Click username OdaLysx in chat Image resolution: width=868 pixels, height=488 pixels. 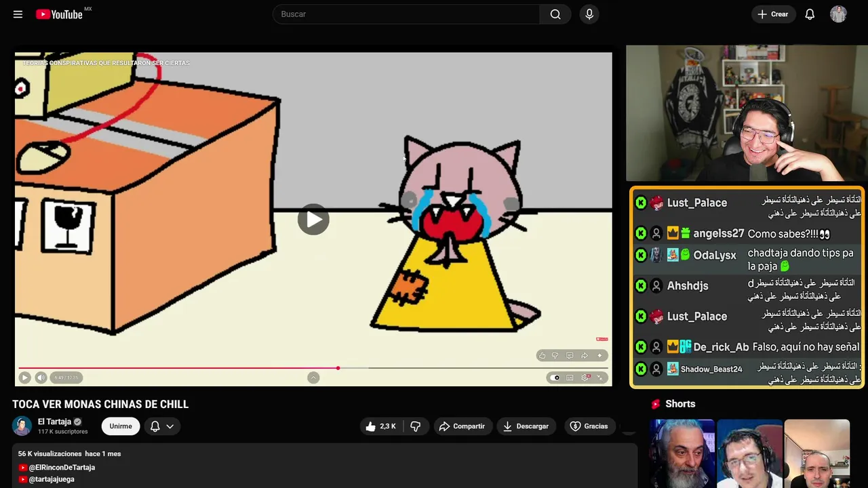pyautogui.click(x=715, y=256)
